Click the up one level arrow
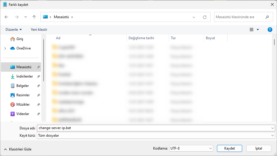This screenshot has height=156, width=277. pos(34,17)
